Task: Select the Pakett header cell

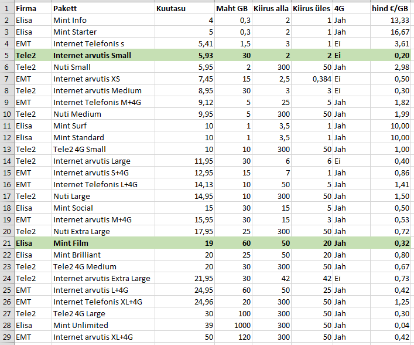Action: [x=102, y=9]
